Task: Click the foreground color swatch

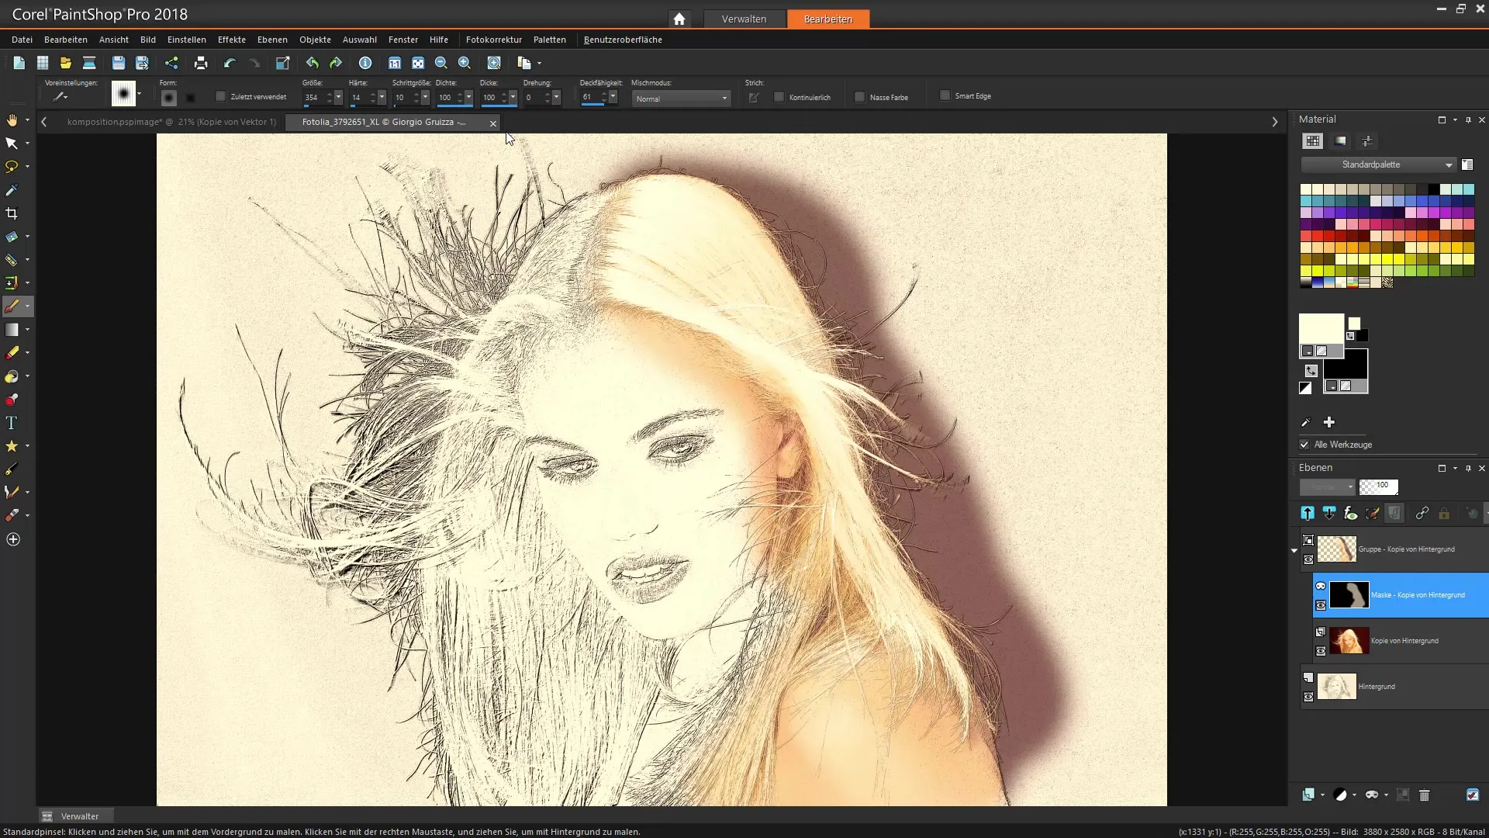Action: [1321, 328]
